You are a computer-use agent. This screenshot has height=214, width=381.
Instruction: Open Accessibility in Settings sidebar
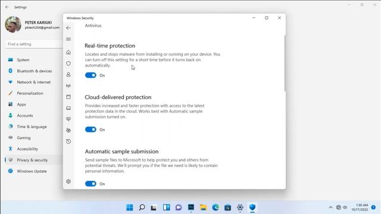click(x=33, y=149)
